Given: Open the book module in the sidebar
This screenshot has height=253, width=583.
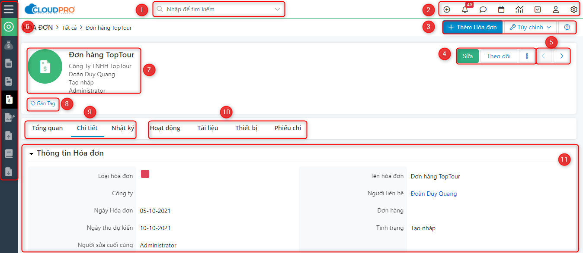Looking at the screenshot, I should point(9,153).
